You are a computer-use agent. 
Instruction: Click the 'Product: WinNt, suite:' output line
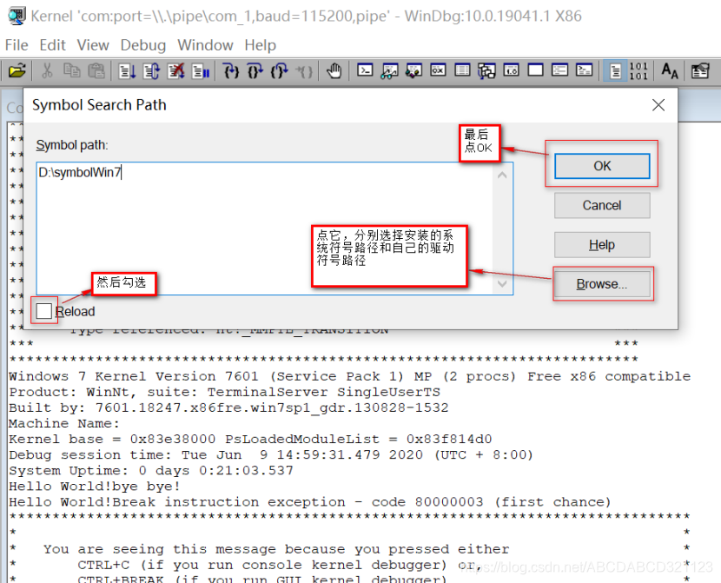click(x=224, y=392)
